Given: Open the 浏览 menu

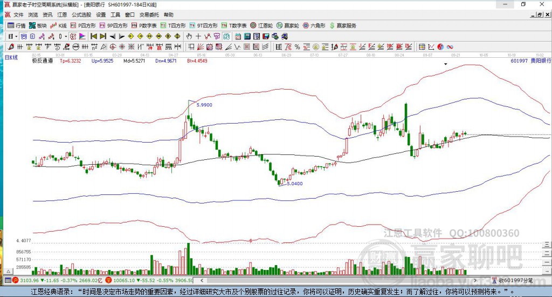Looking at the screenshot, I should click(x=33, y=15).
